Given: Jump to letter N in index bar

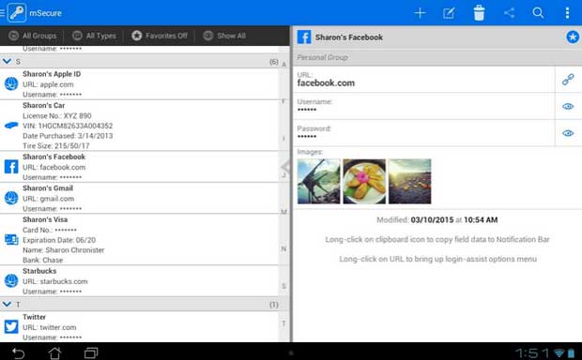Looking at the screenshot, I should (283, 248).
